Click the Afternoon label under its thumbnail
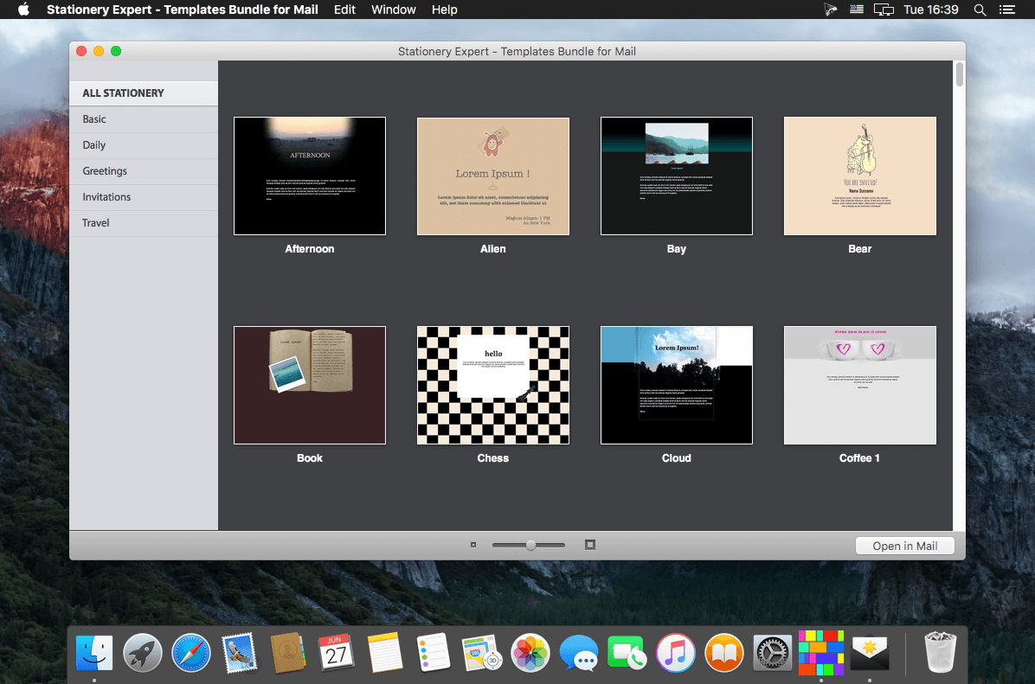This screenshot has width=1035, height=684. pyautogui.click(x=310, y=249)
